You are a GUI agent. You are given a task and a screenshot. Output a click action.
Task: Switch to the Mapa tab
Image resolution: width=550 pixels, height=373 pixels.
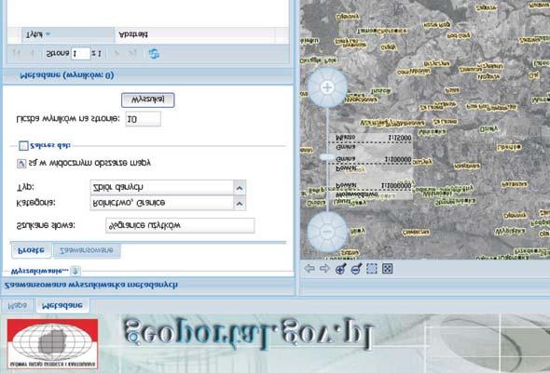coord(17,305)
